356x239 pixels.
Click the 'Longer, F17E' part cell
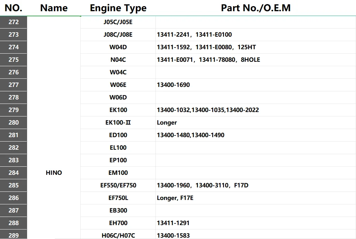[256, 198]
